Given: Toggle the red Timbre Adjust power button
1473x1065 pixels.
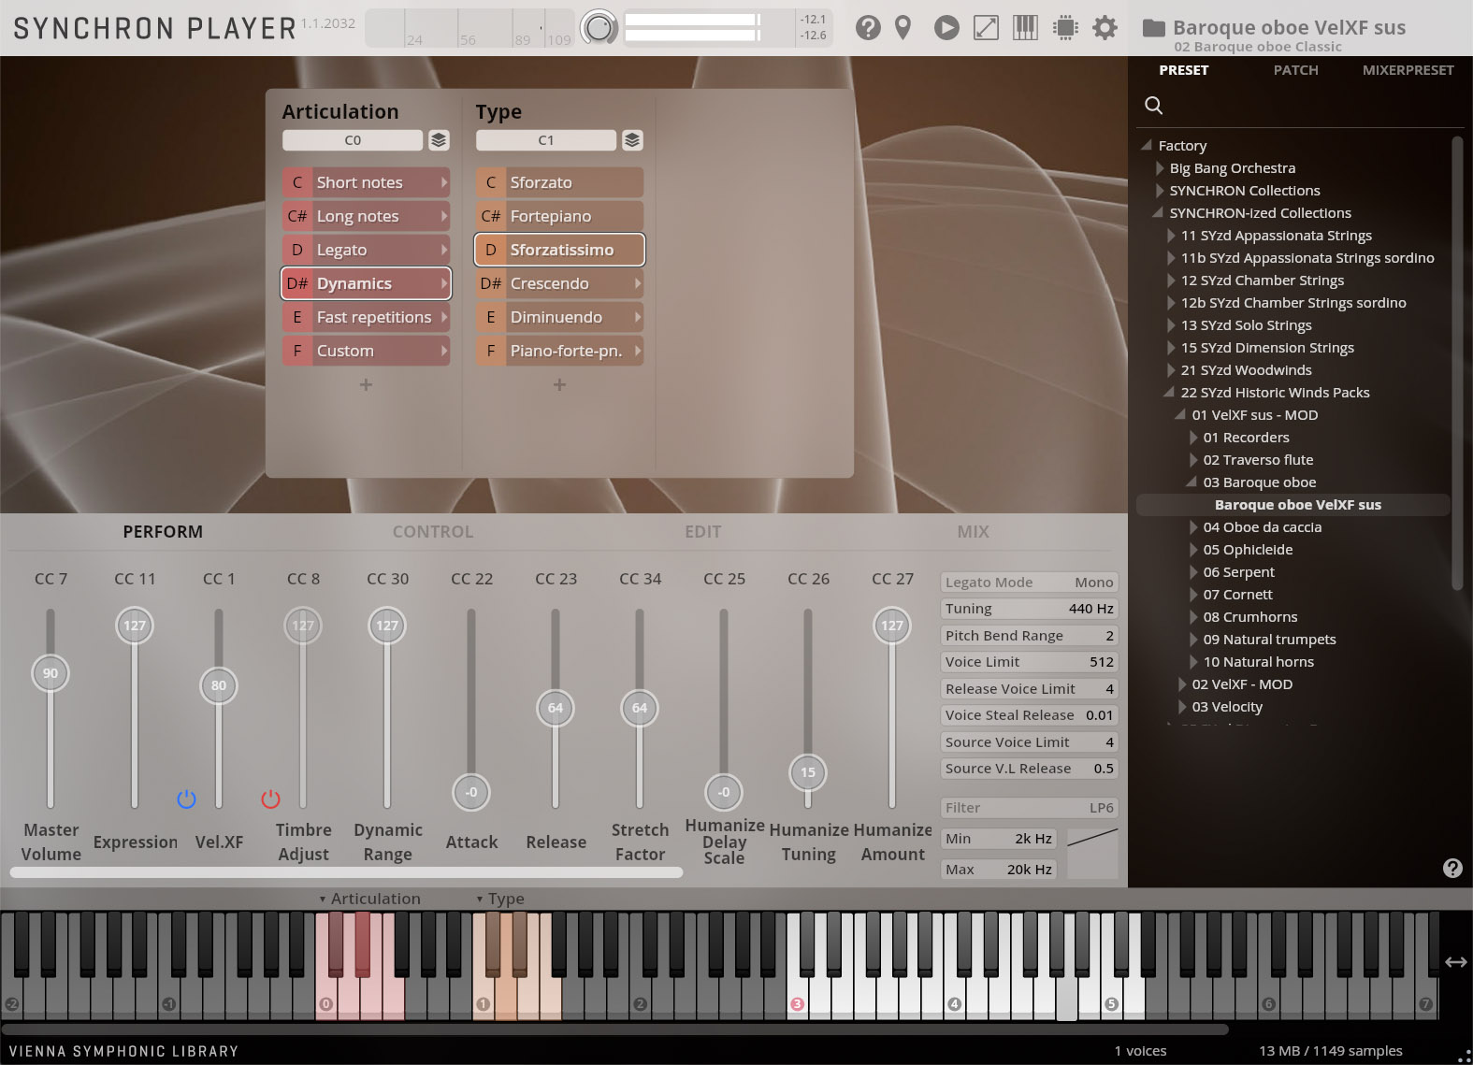Looking at the screenshot, I should coord(270,799).
